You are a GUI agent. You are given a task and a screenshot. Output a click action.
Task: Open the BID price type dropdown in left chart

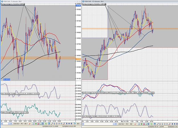coord(26,123)
